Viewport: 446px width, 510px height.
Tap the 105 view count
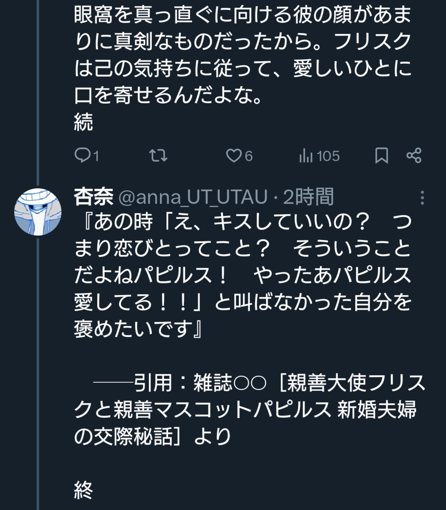[x=328, y=156]
